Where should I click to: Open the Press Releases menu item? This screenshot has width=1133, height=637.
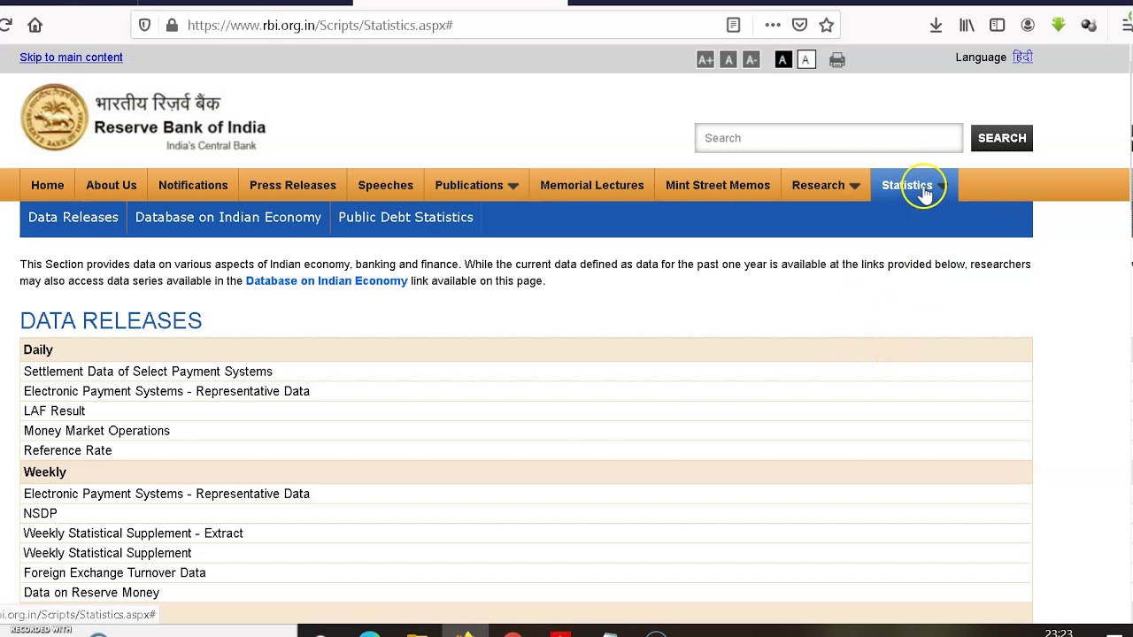pyautogui.click(x=293, y=185)
